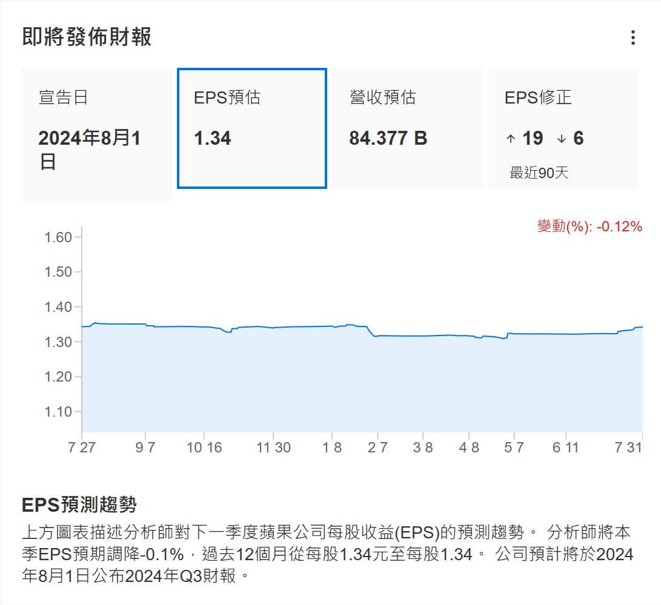
Task: Click the 2024年8月1日 announcement date
Action: [x=90, y=150]
